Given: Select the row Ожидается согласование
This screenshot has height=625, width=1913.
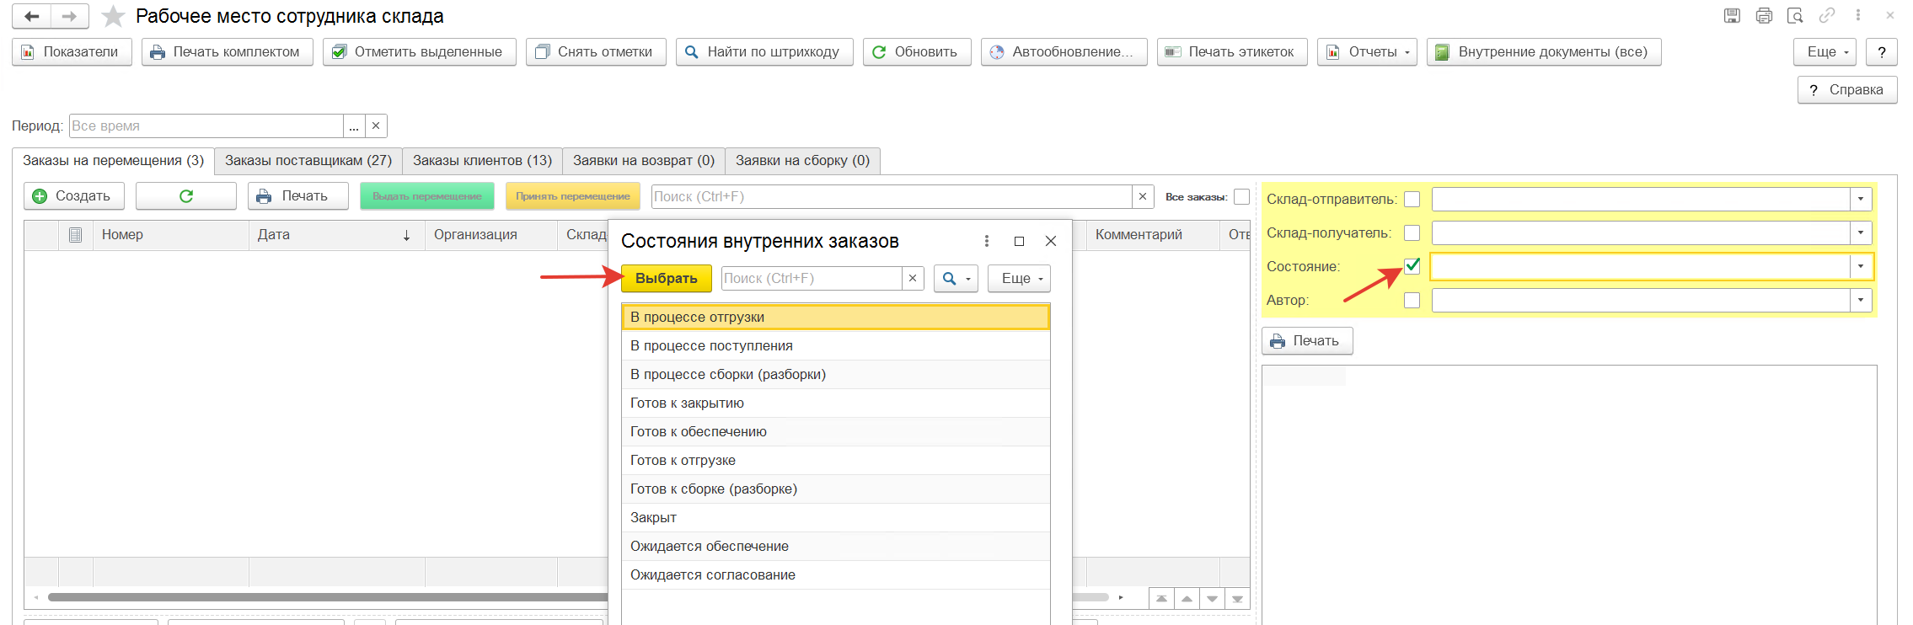Looking at the screenshot, I should tap(836, 574).
